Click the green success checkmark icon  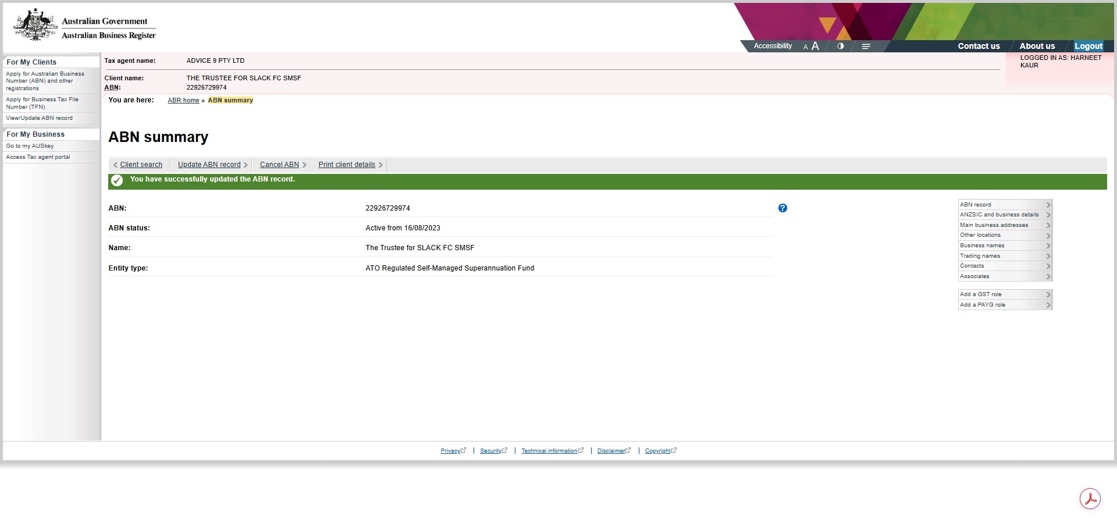click(x=117, y=180)
